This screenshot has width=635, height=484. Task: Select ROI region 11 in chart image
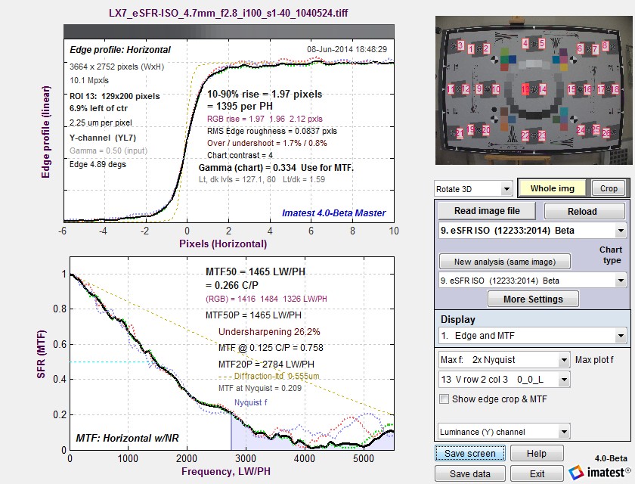pyautogui.click(x=451, y=89)
